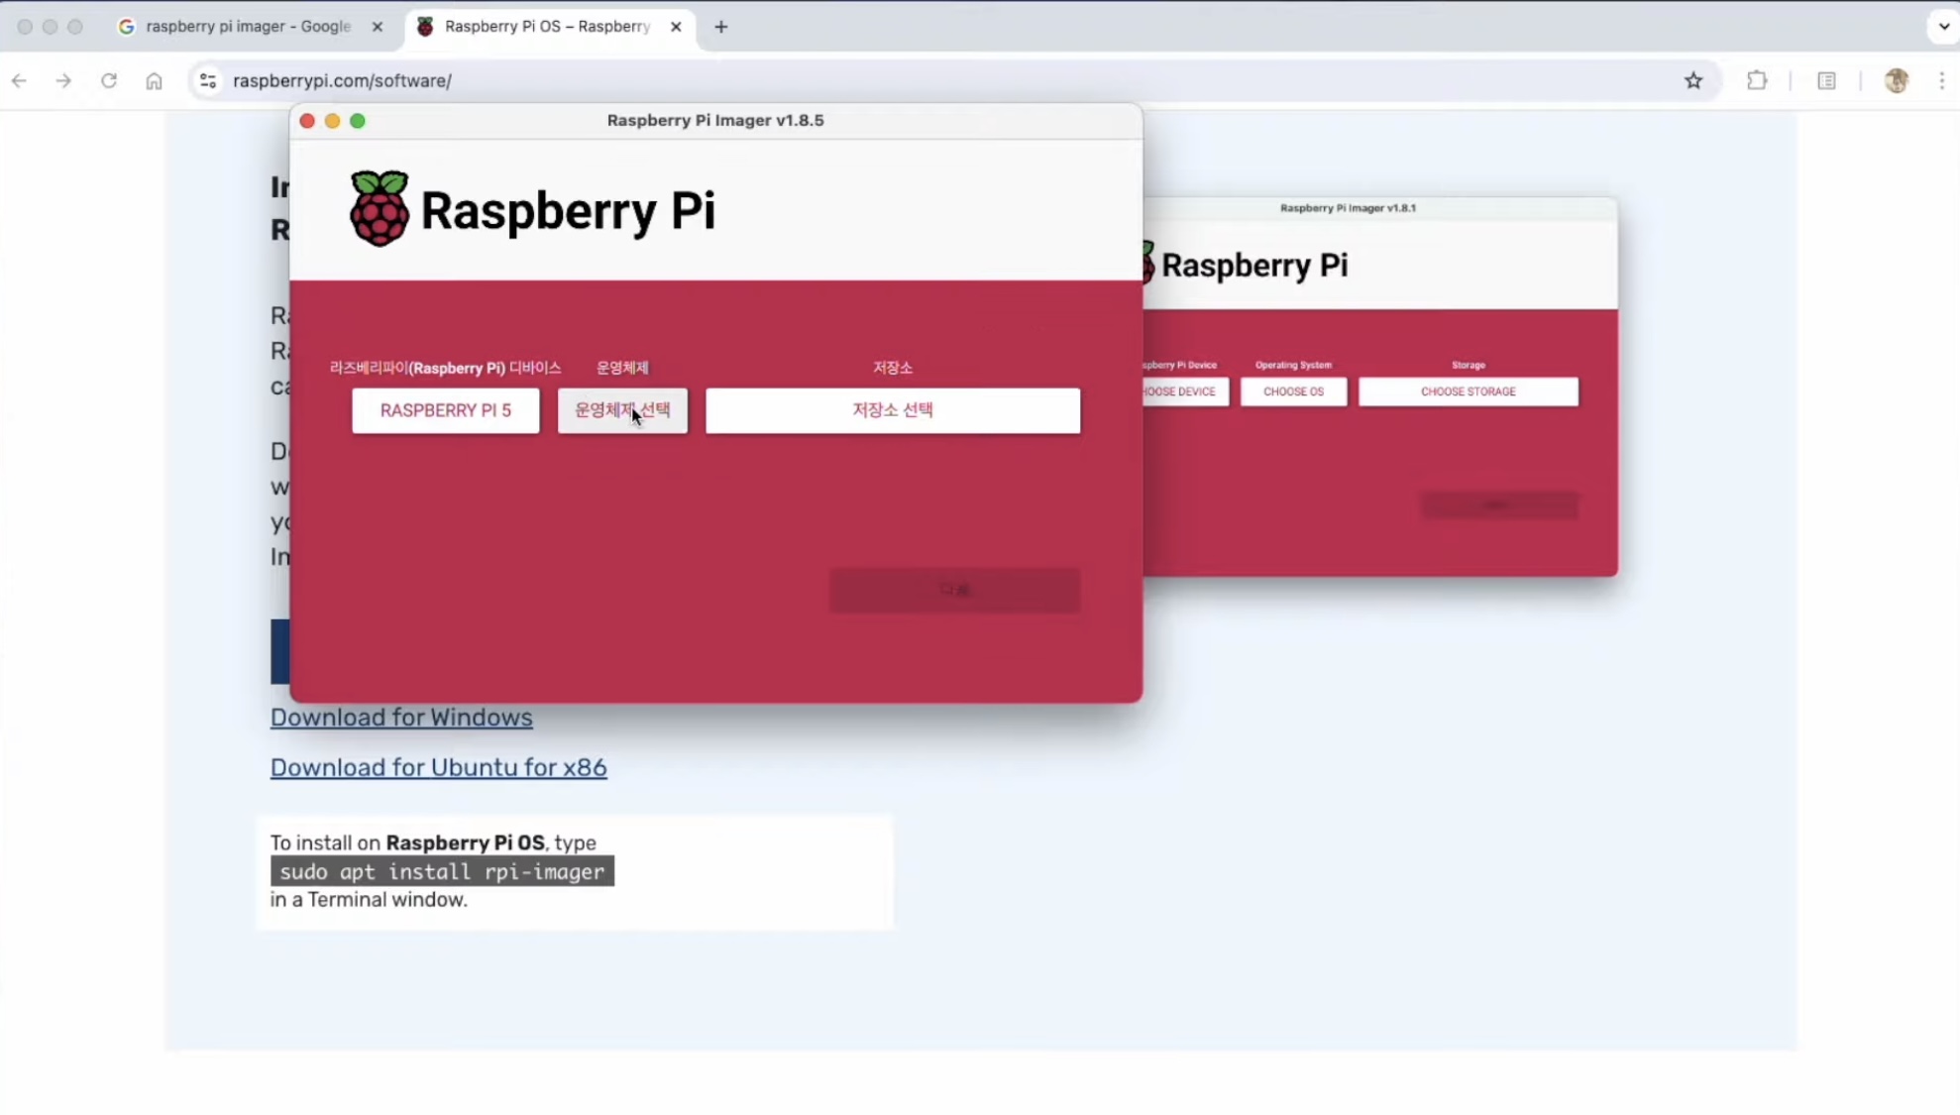Click the profile avatar icon

pyautogui.click(x=1896, y=81)
